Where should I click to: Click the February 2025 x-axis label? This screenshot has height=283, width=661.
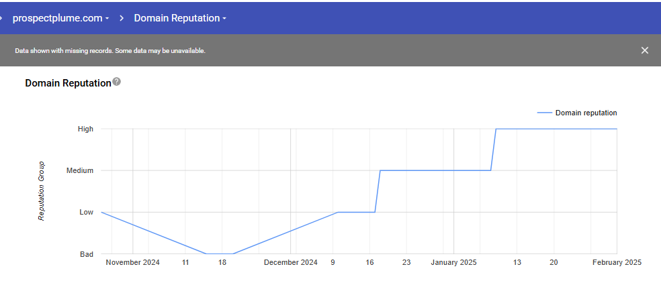617,263
